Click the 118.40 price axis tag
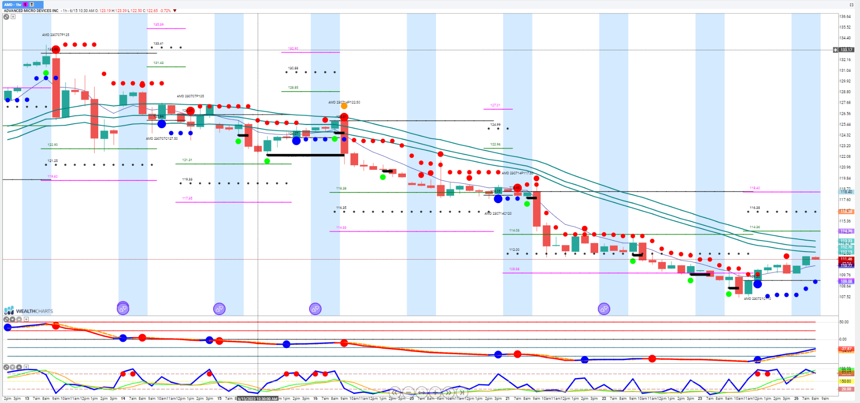This screenshot has height=403, width=860. (x=846, y=192)
